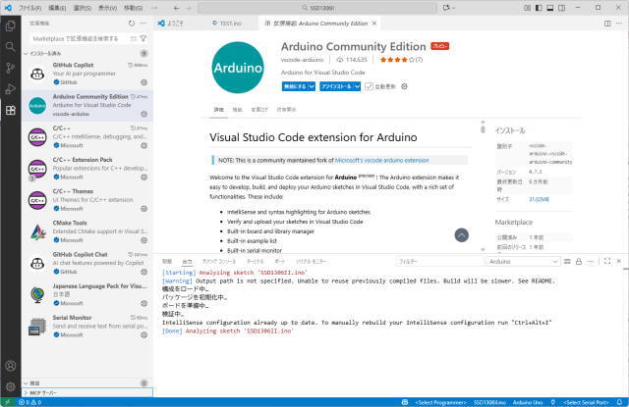The image size is (629, 407).
Task: Click the scroll-to-top arrow button
Action: (461, 234)
